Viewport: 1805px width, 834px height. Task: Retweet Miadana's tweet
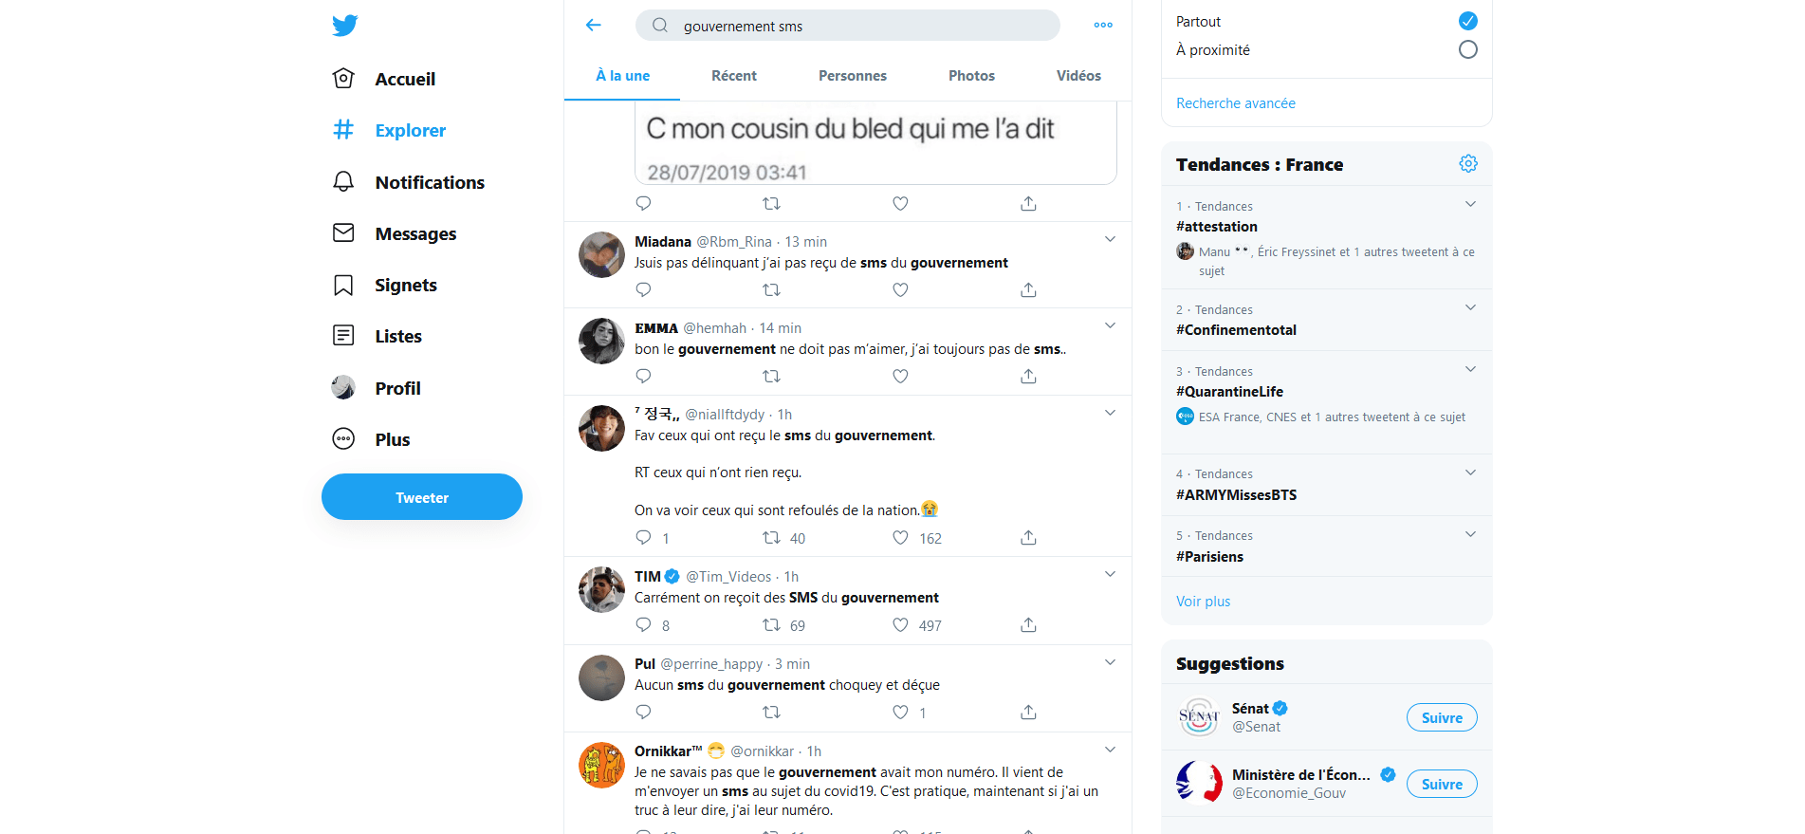coord(771,289)
